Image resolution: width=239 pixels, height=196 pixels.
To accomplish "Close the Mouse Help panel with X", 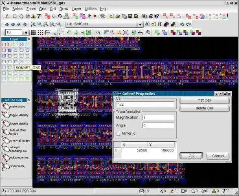I will 29,100.
